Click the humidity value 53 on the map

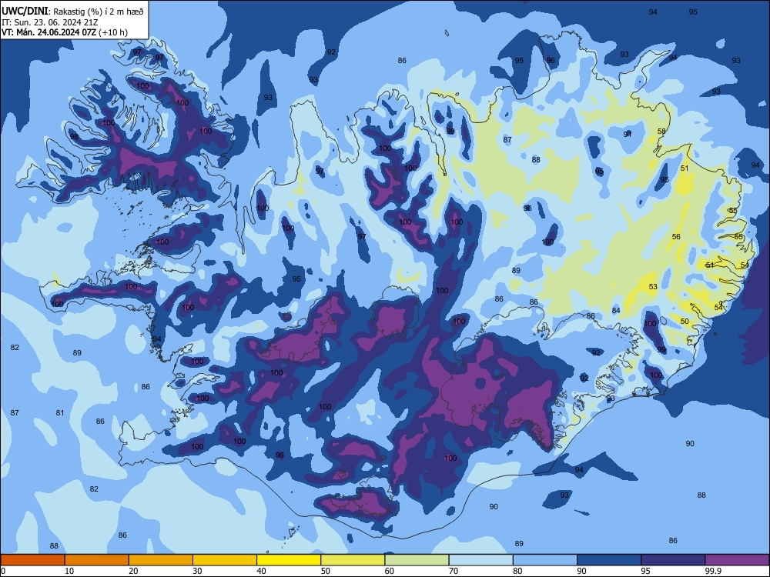[653, 286]
